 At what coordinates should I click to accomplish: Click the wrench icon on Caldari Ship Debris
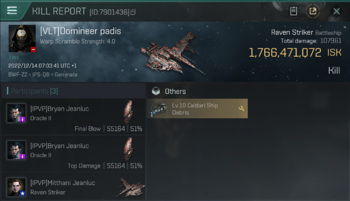(x=241, y=109)
